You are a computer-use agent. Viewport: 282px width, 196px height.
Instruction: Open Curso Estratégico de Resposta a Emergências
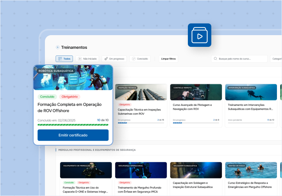click(x=250, y=185)
